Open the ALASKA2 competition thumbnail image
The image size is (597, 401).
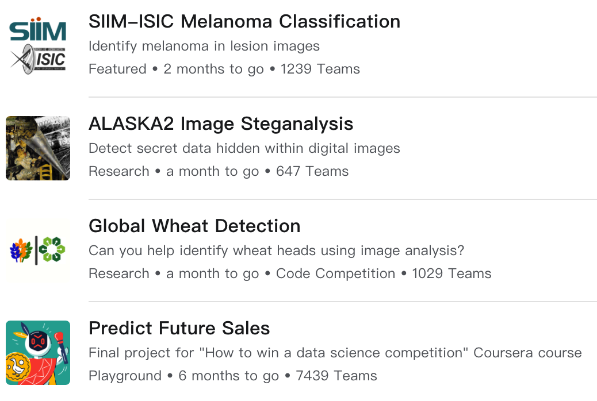click(38, 148)
